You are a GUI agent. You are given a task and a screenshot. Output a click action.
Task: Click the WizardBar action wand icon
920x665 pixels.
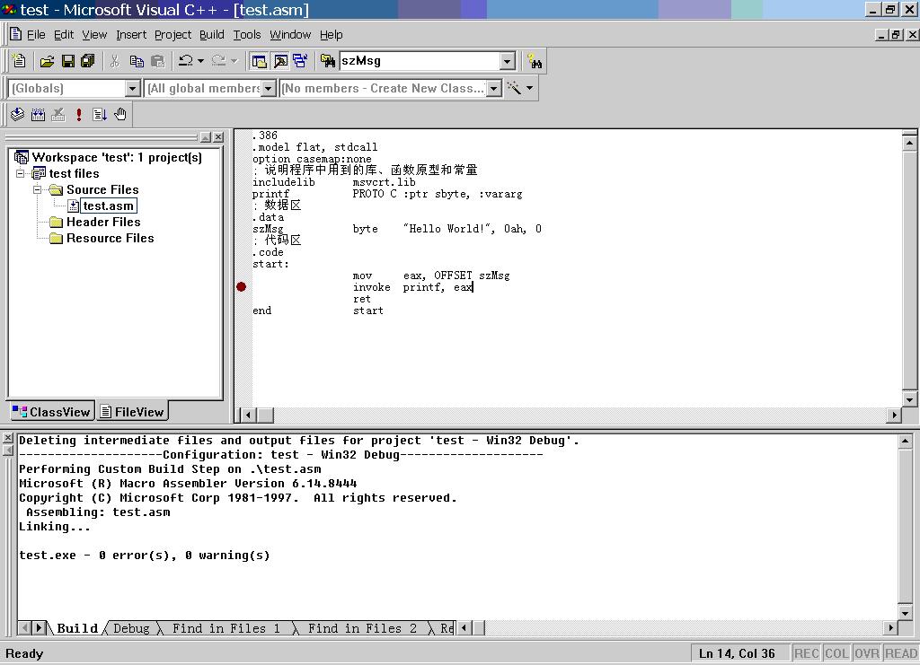(x=514, y=88)
